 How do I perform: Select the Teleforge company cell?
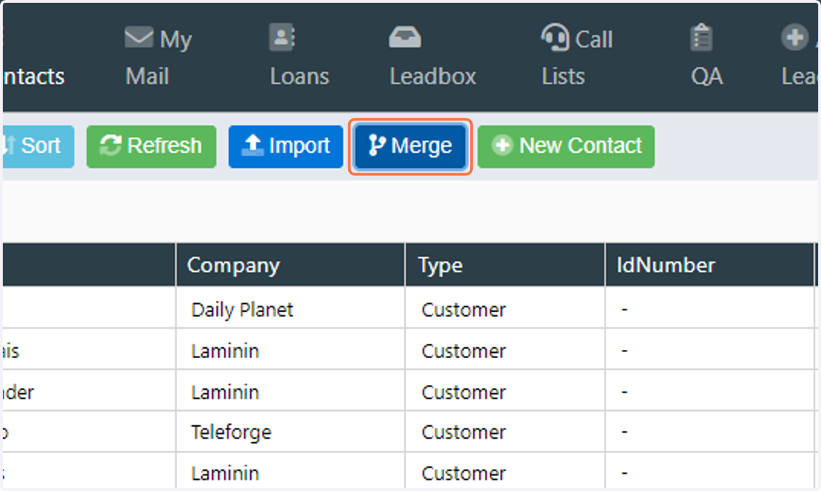tap(291, 432)
